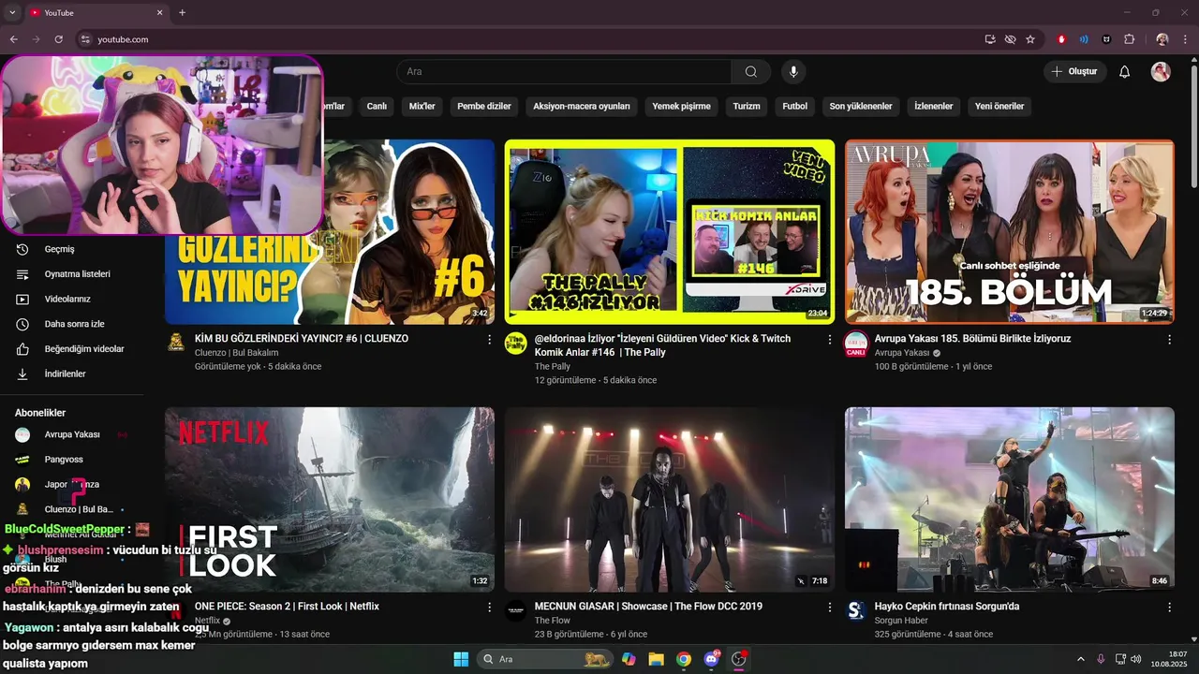Open the blue sound waves extension
The image size is (1199, 674).
click(x=1084, y=39)
